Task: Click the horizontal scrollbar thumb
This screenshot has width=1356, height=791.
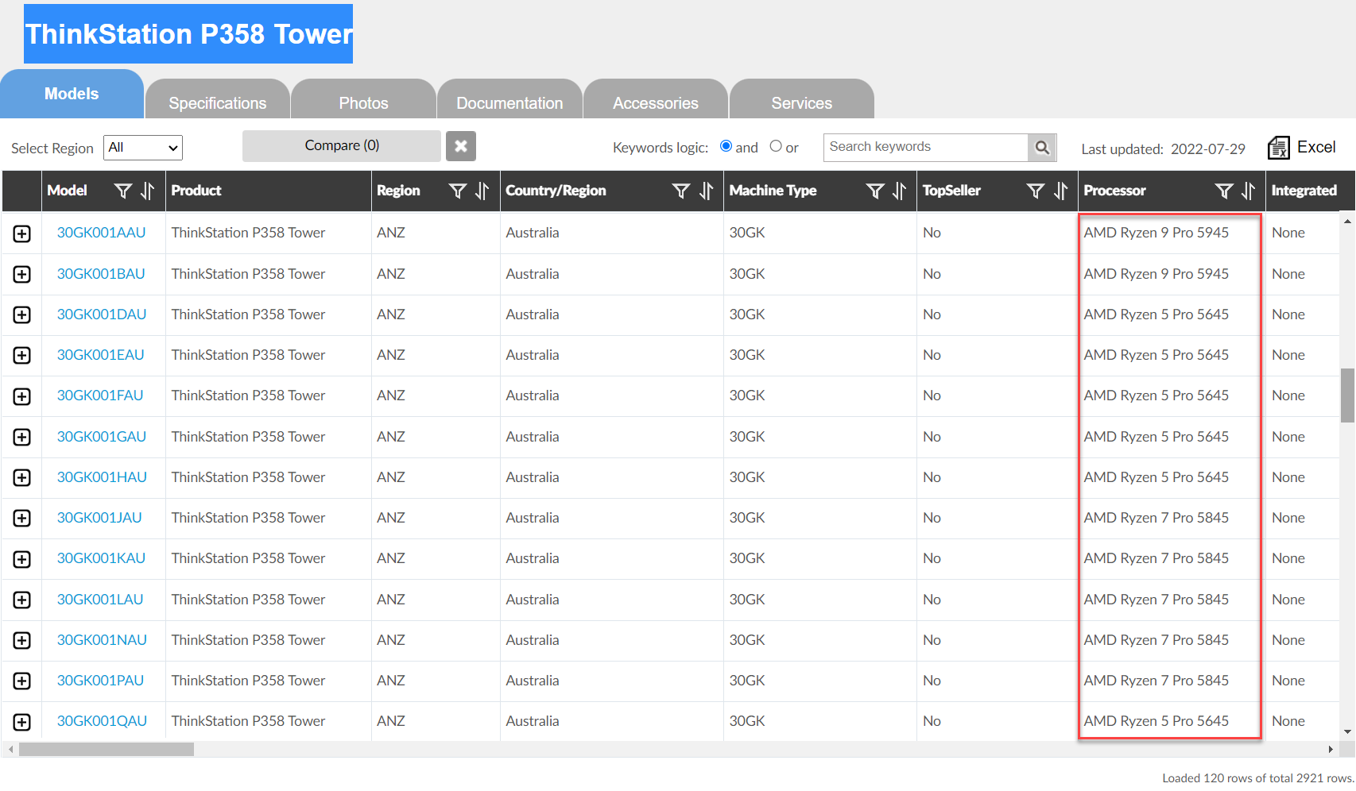Action: coord(107,749)
